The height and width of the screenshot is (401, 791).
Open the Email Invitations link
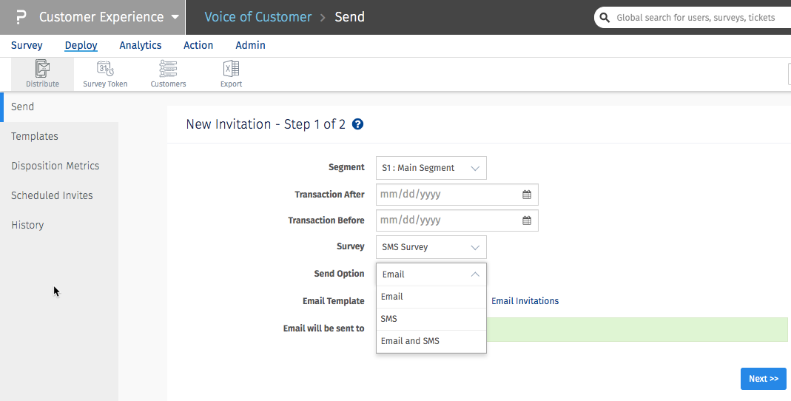525,301
